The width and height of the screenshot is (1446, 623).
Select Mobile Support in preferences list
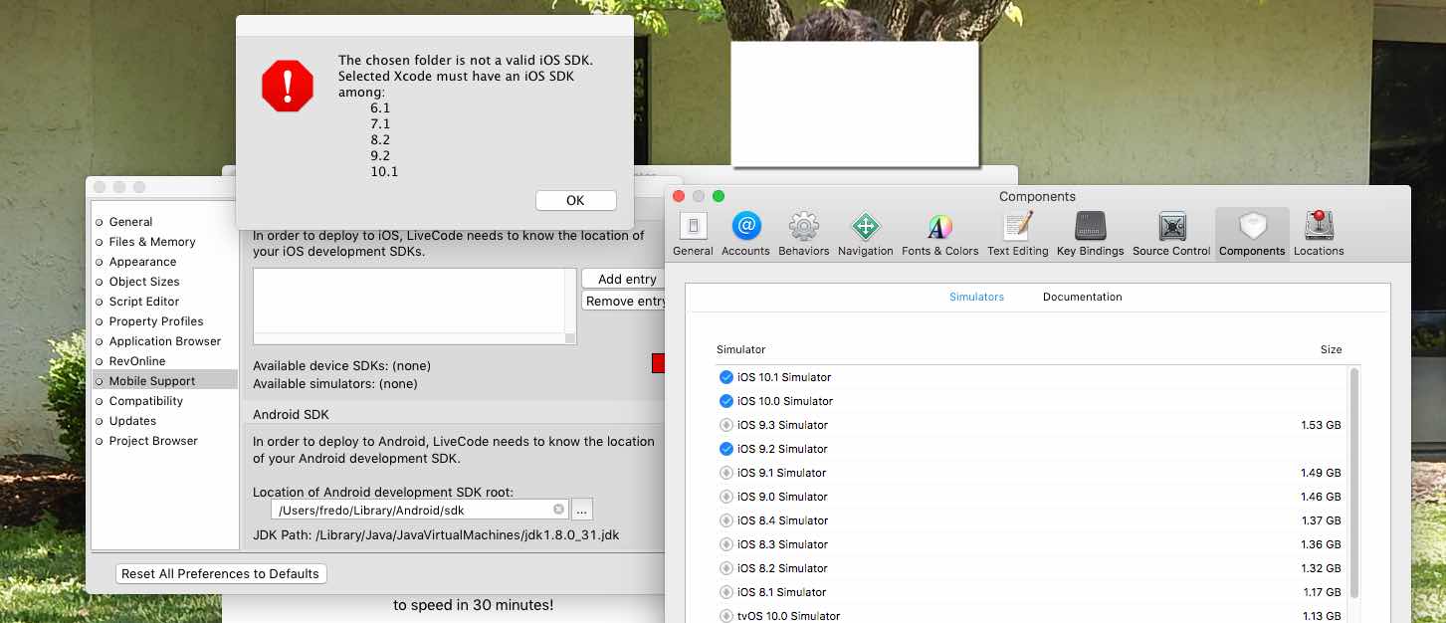tap(152, 381)
